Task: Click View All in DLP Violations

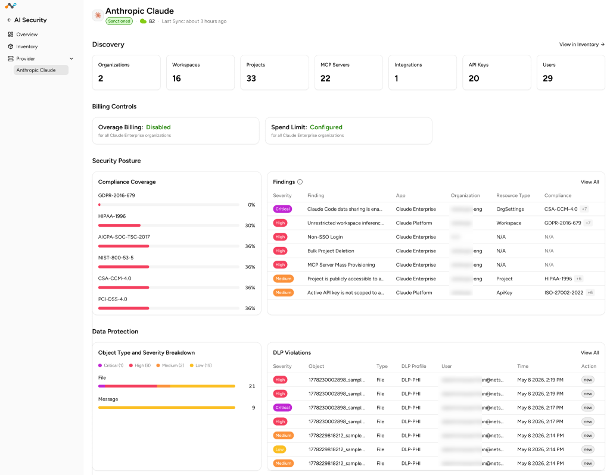Action: (589, 352)
